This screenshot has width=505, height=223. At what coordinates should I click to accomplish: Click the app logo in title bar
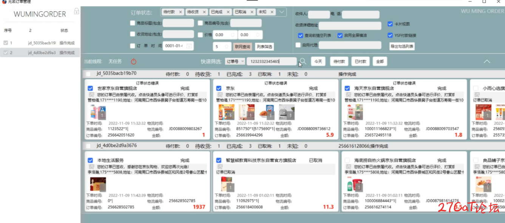tap(4, 2)
